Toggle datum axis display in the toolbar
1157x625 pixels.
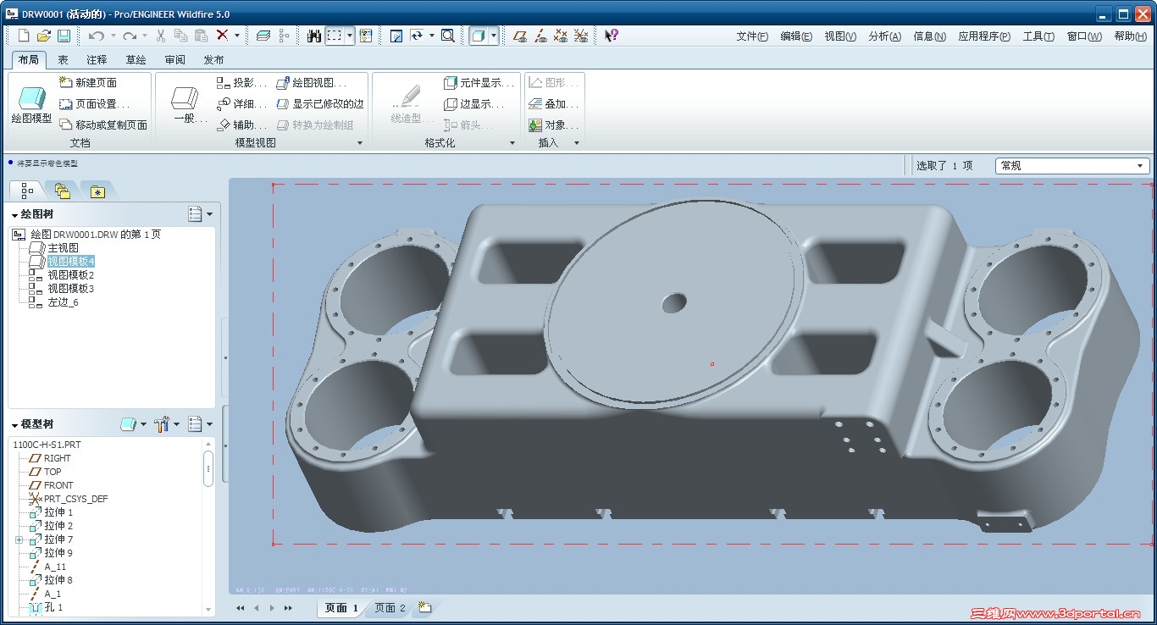(x=540, y=36)
